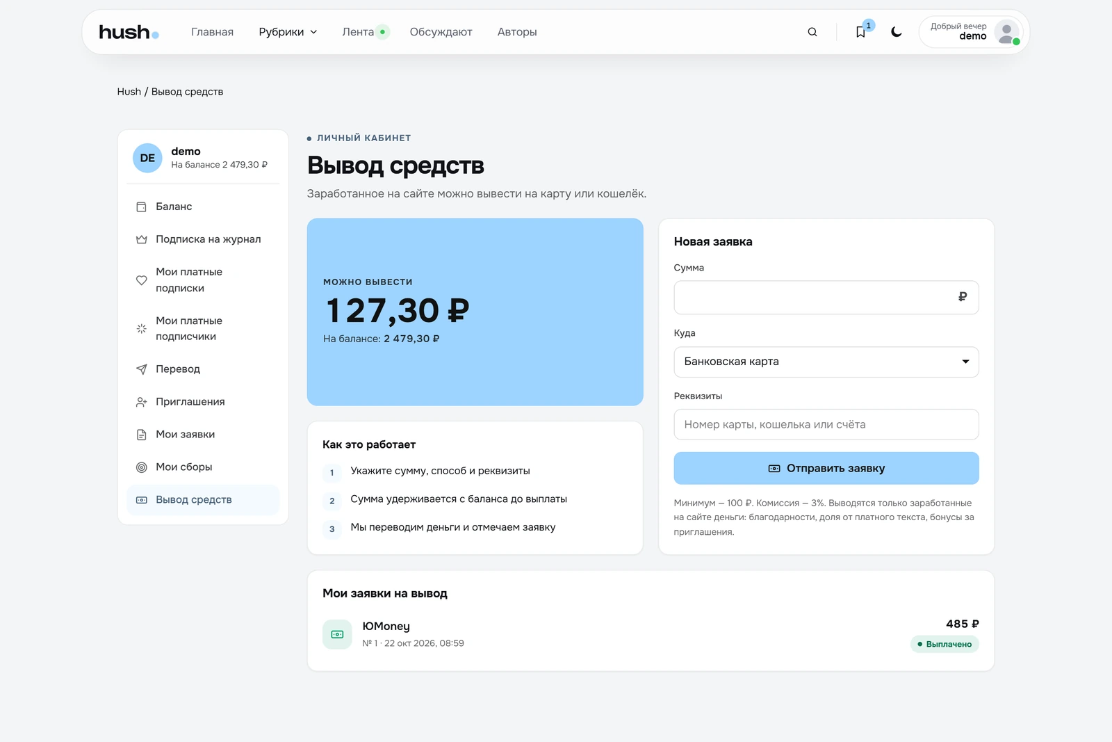
Task: Click На балансе 2 479,30 ₽ in blue card
Action: click(x=381, y=339)
